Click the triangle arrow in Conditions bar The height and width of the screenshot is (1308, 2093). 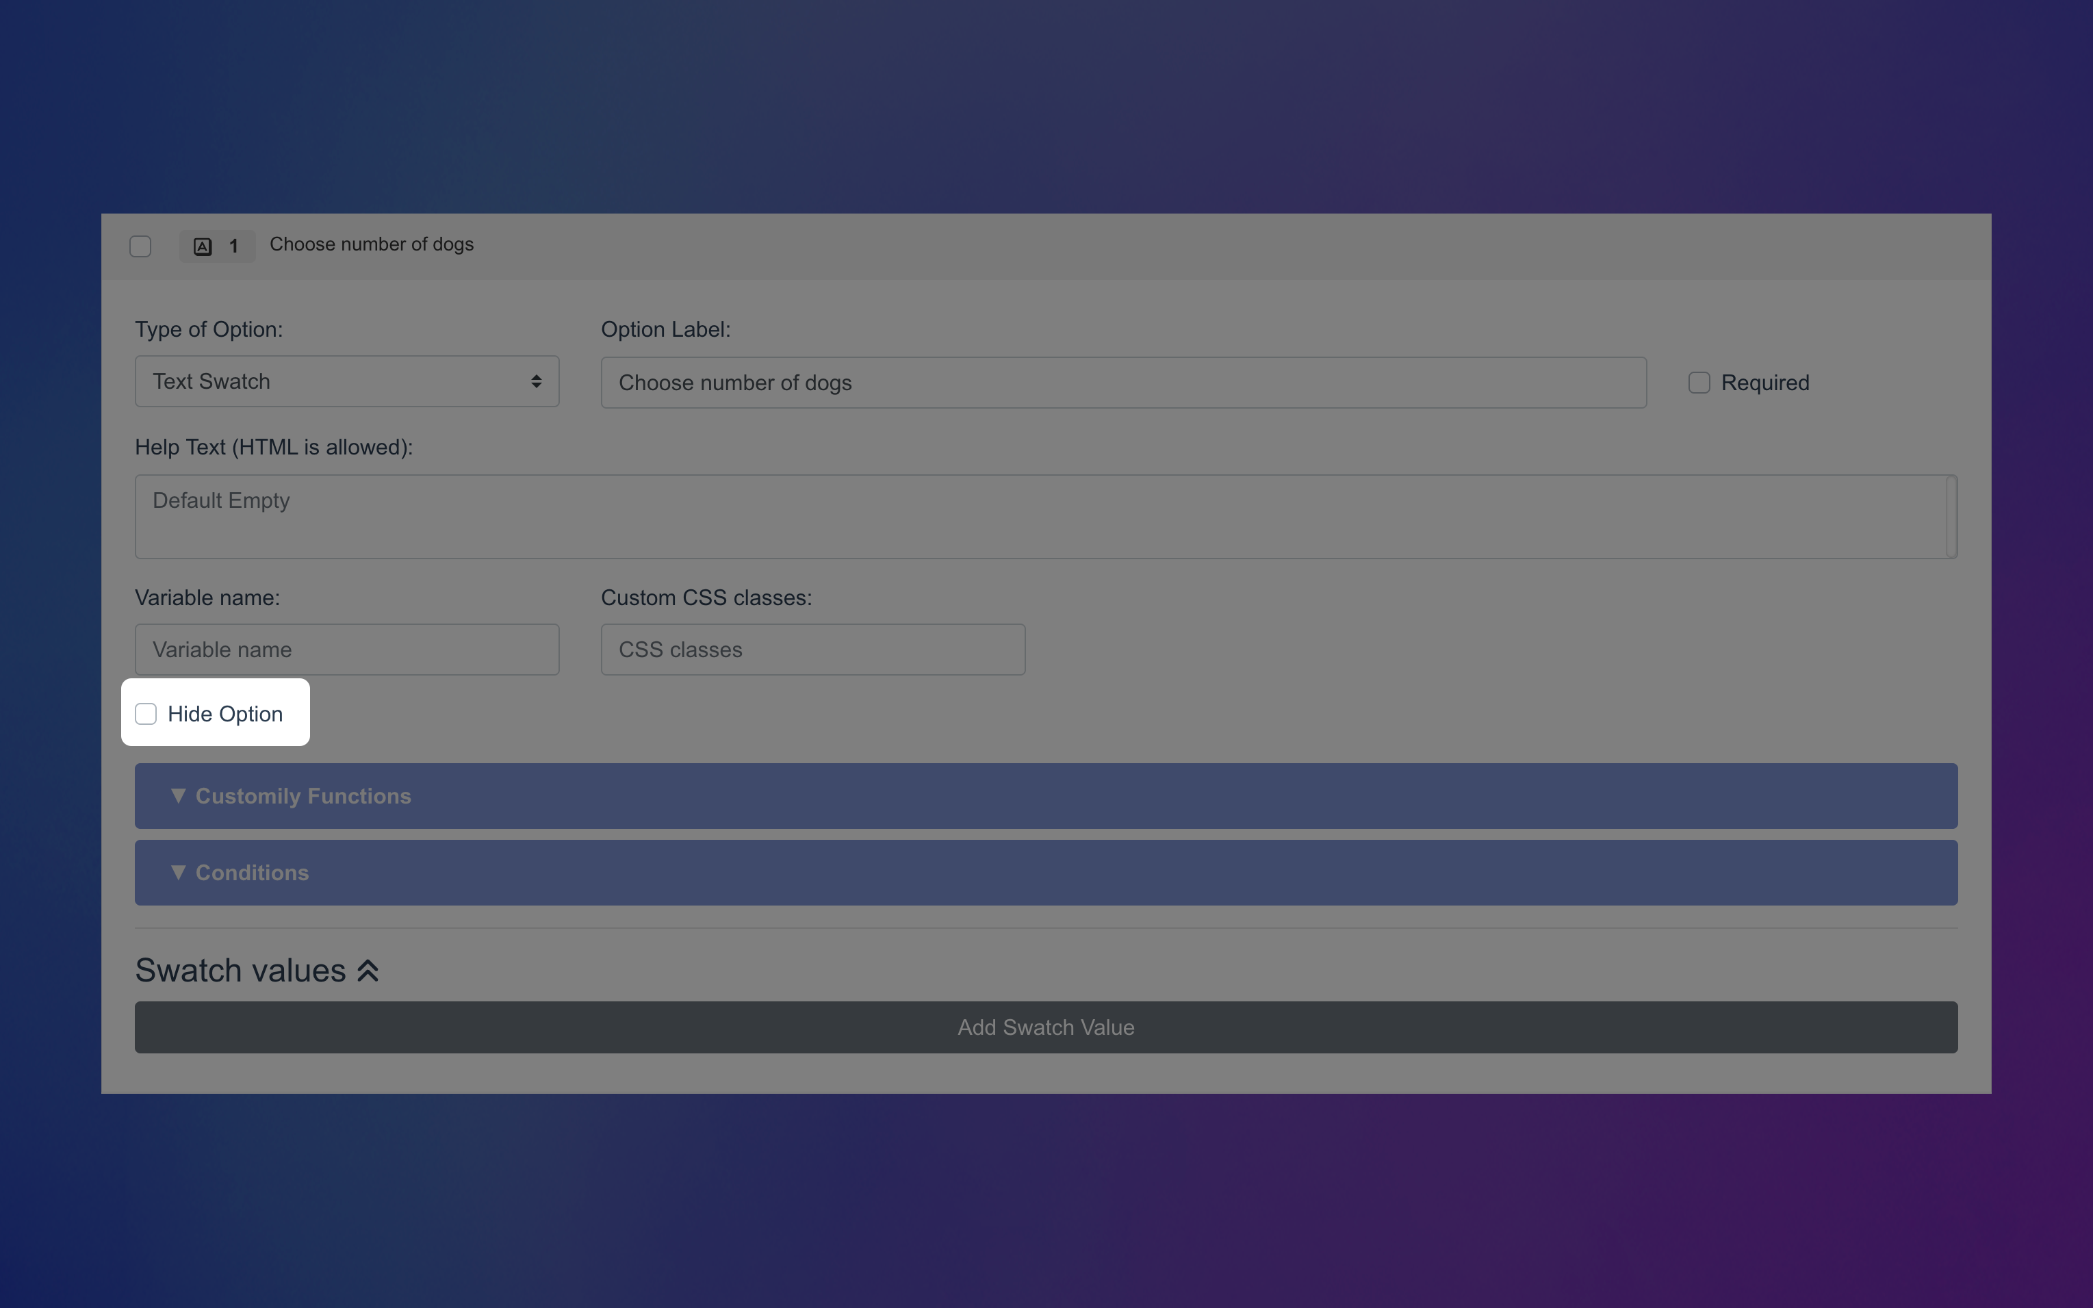[x=178, y=872]
